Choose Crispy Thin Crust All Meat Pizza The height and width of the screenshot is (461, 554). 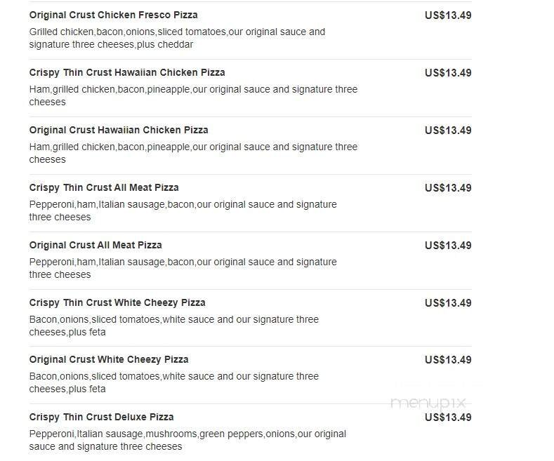point(104,187)
